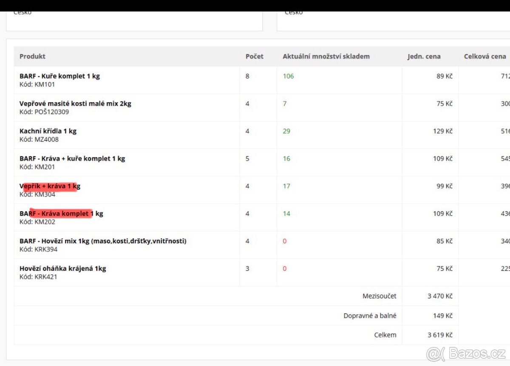Open BARF - Hovězí mix 1kg product
The width and height of the screenshot is (510, 366).
[x=103, y=241]
